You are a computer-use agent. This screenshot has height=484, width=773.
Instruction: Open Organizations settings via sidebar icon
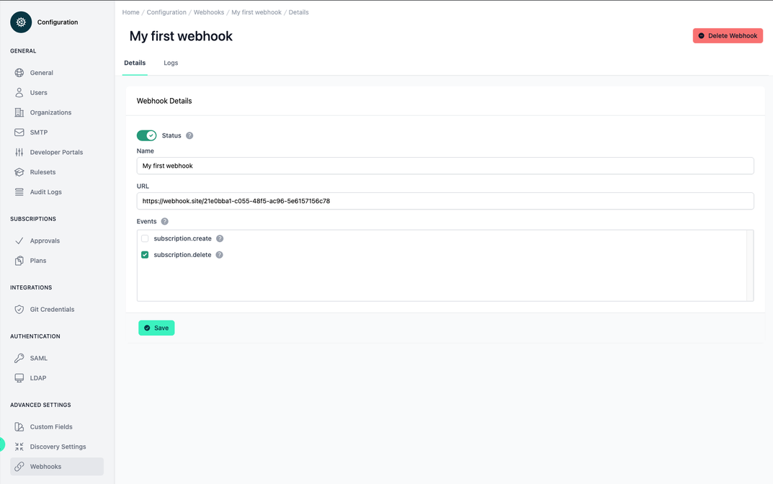[19, 112]
